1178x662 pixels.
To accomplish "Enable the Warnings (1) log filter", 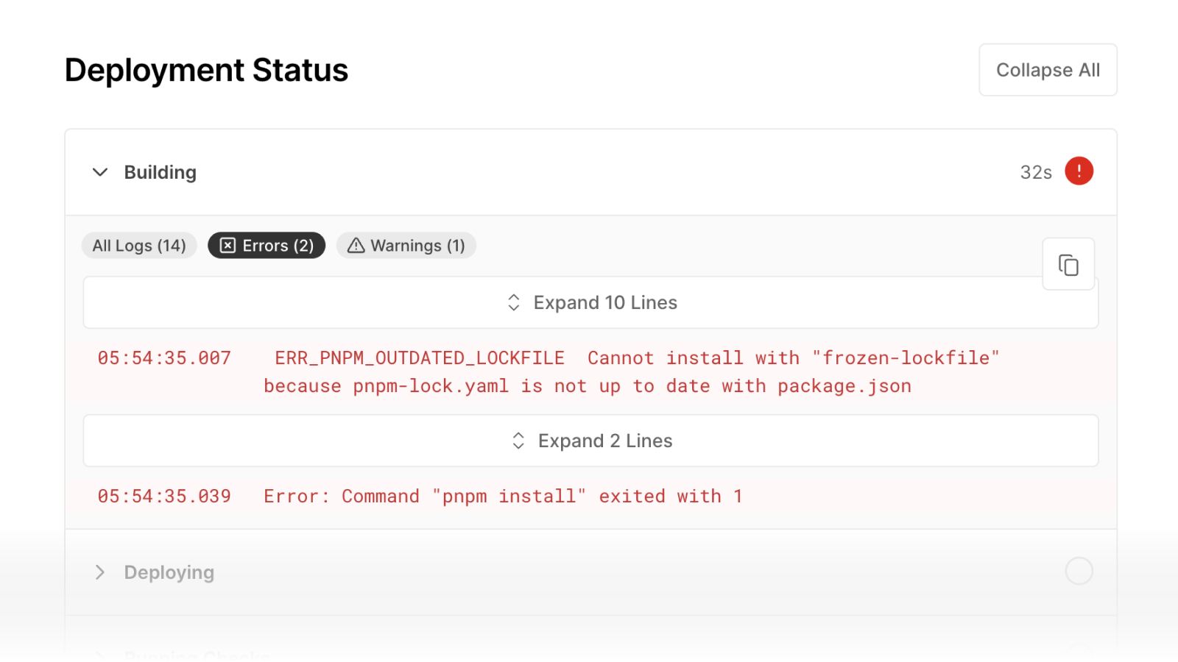I will coord(406,246).
